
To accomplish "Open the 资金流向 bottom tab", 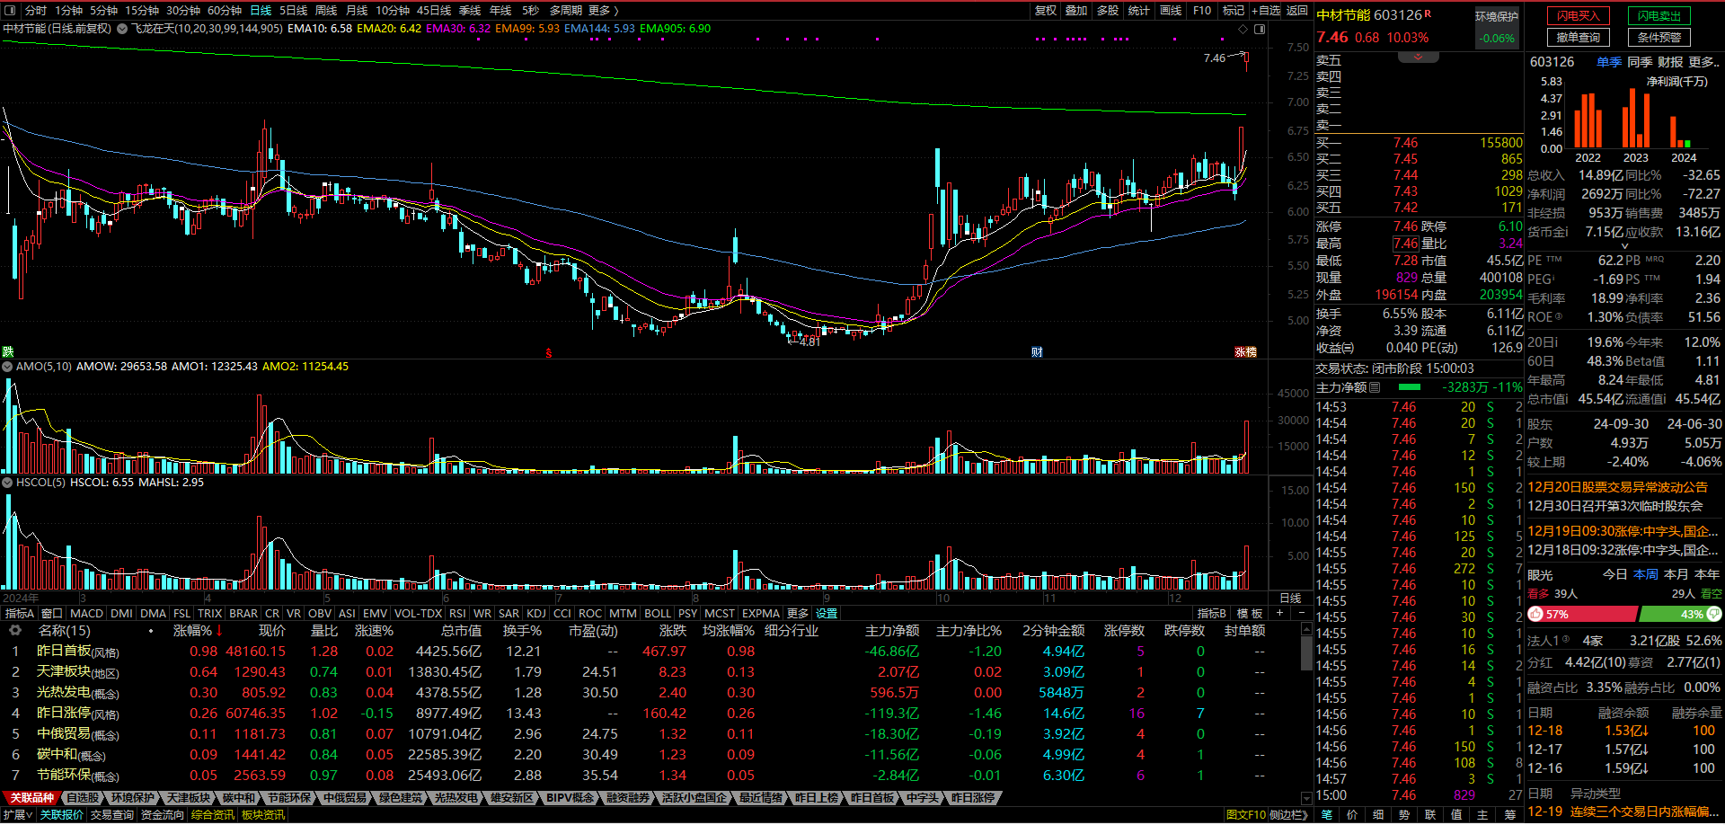I will pos(163,815).
